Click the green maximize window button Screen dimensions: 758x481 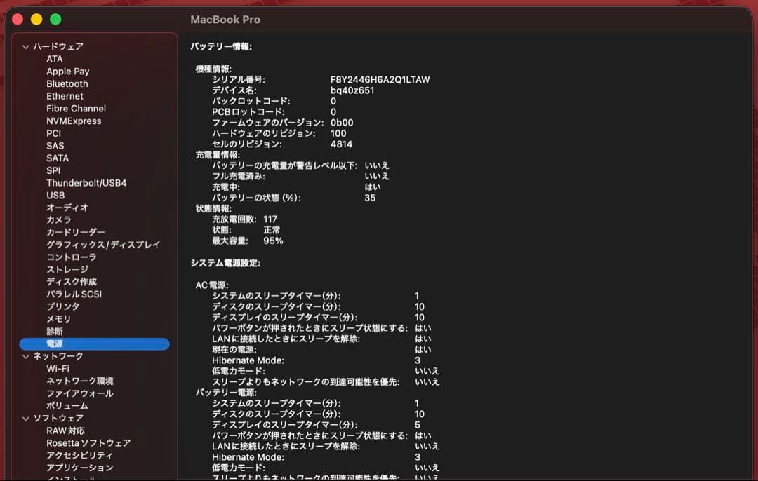(x=55, y=20)
